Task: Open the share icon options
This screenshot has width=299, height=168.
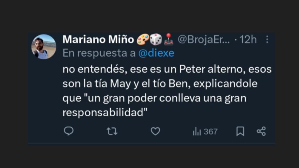Action: pos(261,132)
